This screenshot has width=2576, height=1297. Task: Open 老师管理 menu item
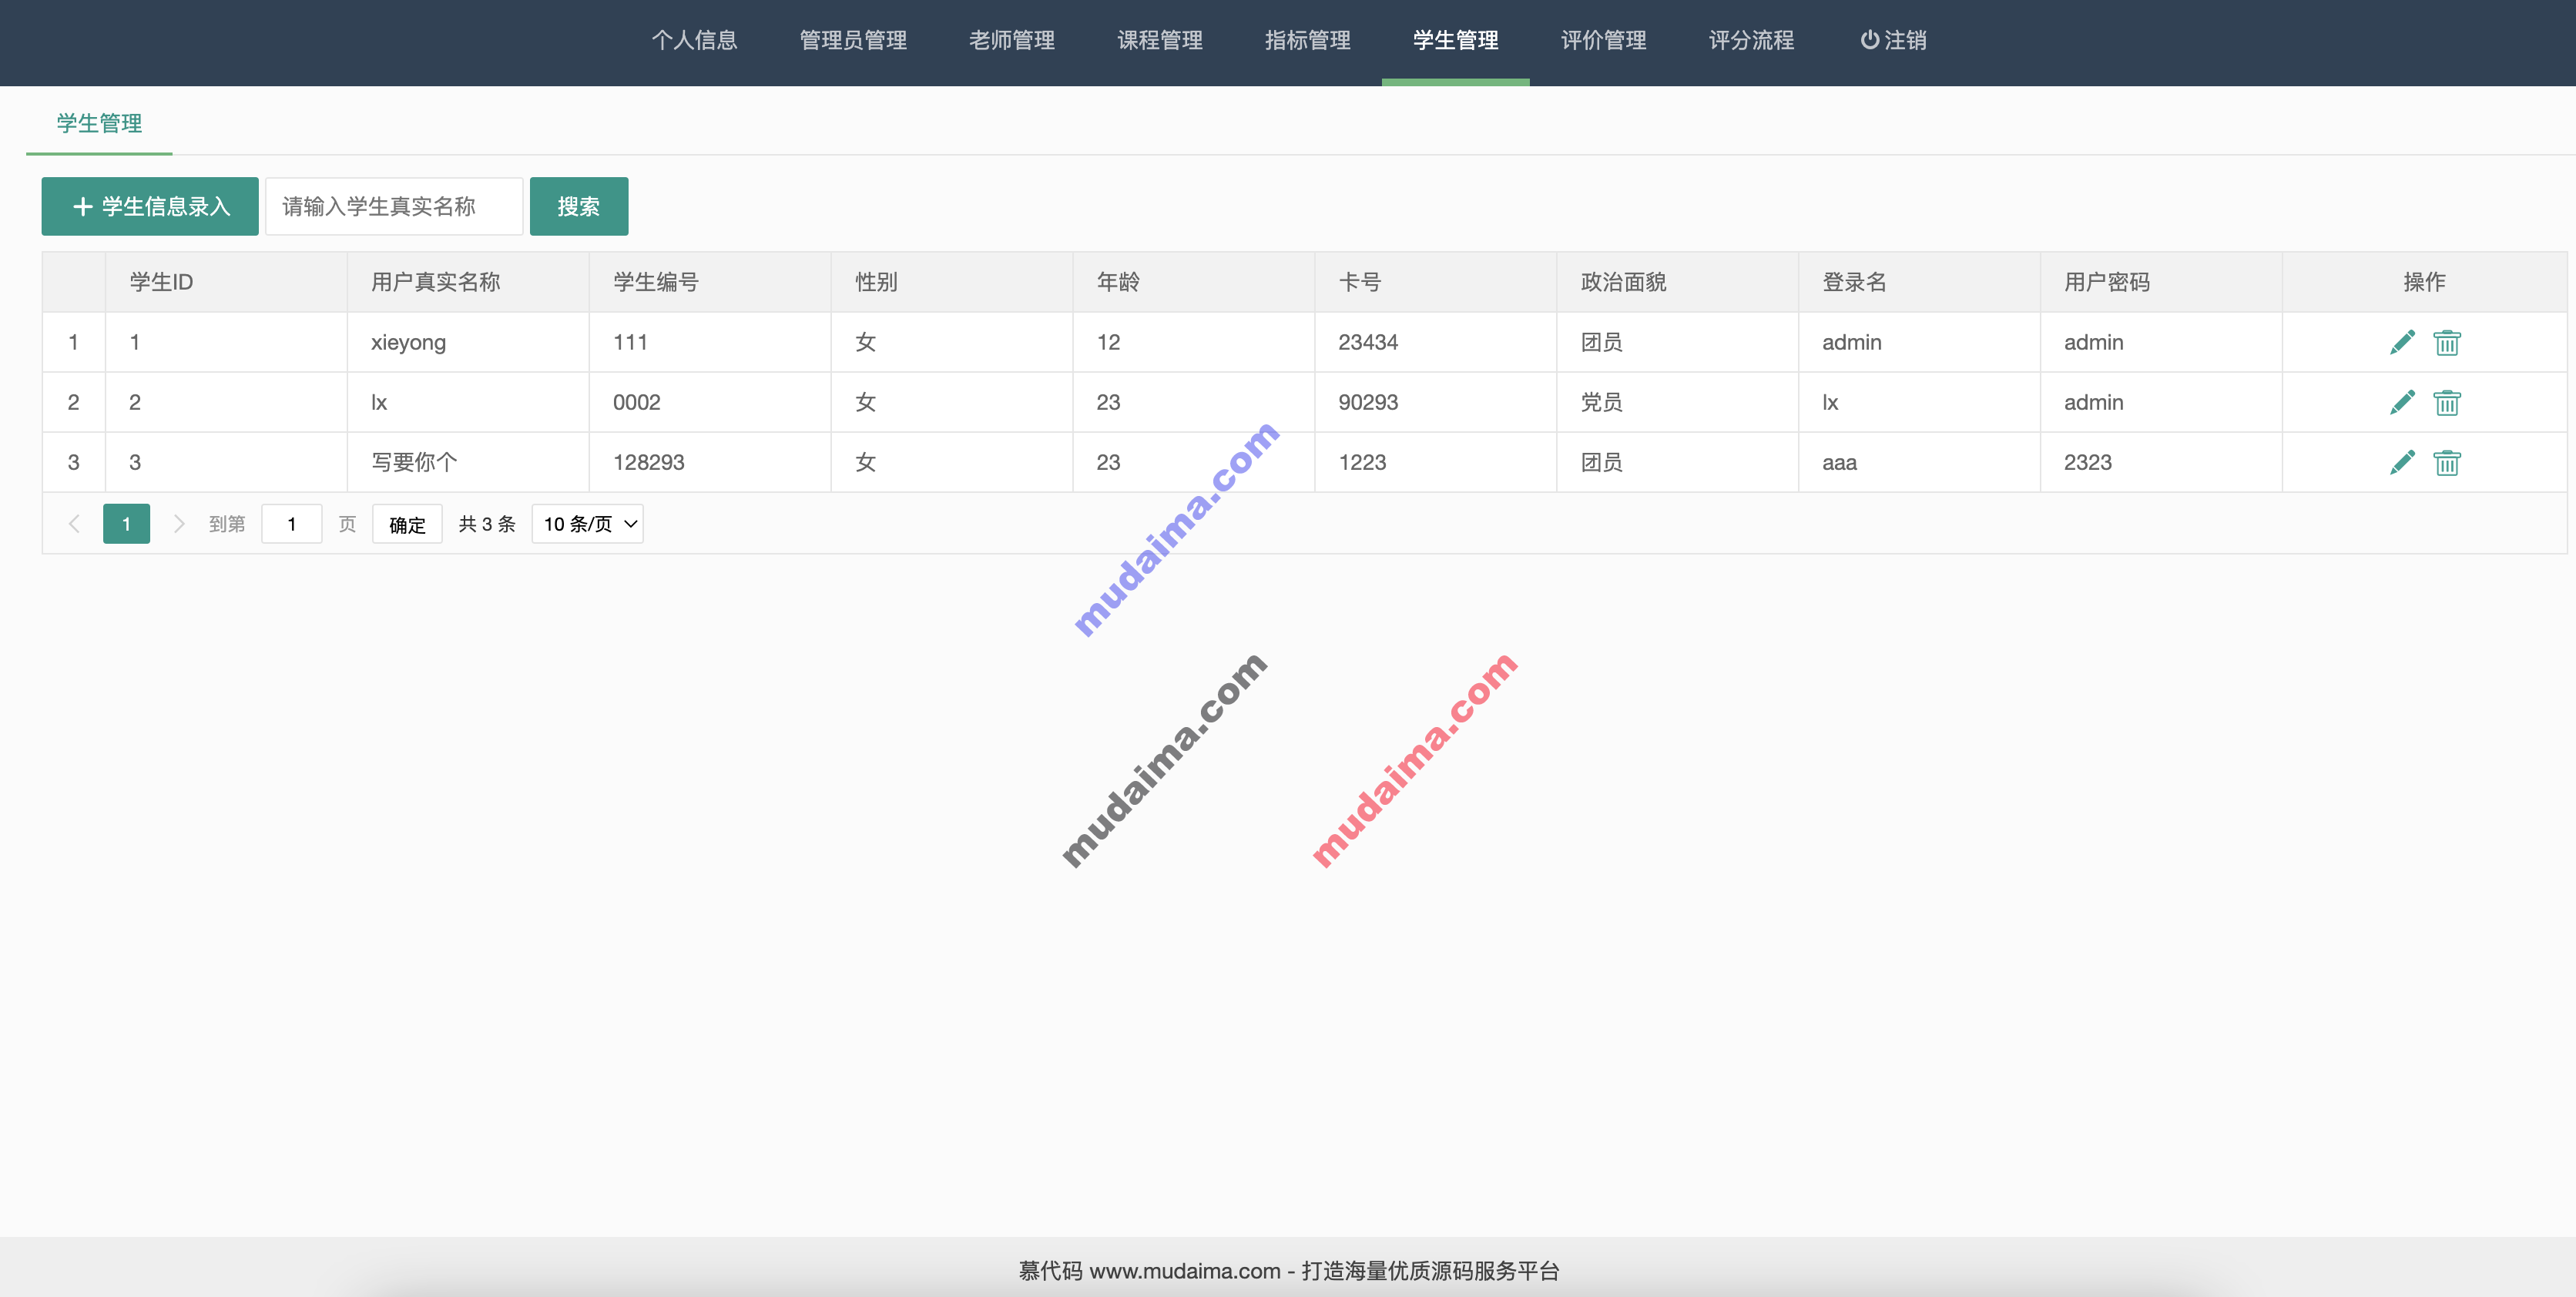click(x=1012, y=40)
